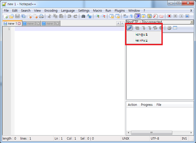Toggle NppFTP window with red folder icon
The height and width of the screenshot is (143, 196).
pyautogui.click(x=161, y=16)
